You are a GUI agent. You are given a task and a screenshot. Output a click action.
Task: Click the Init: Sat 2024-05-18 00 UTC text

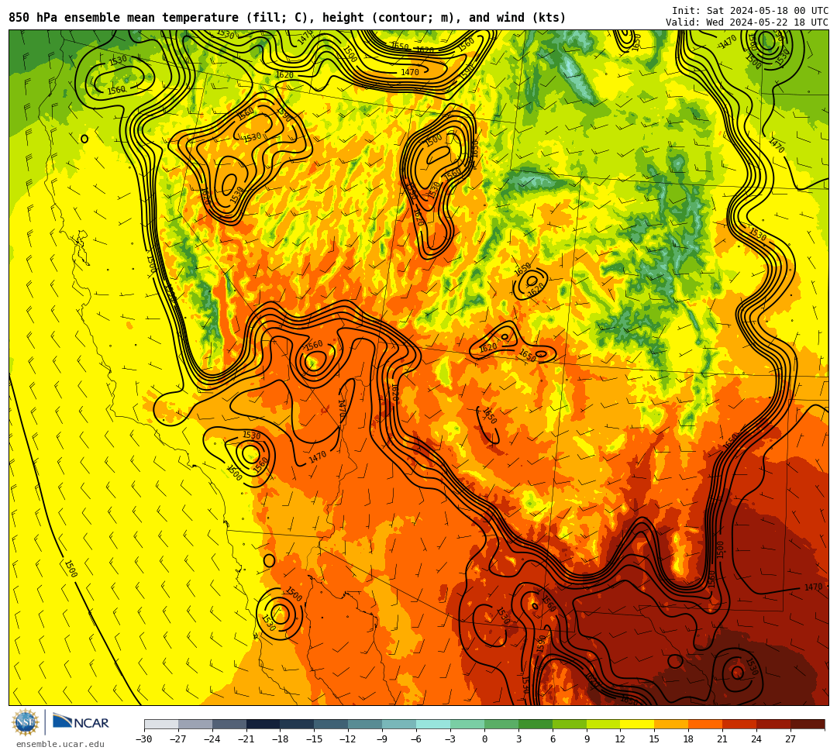click(750, 11)
